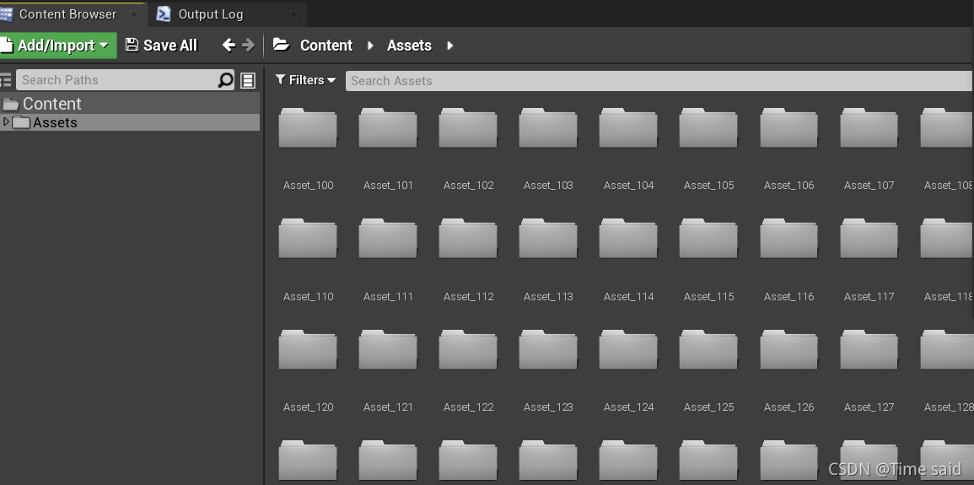The height and width of the screenshot is (485, 974).
Task: Click the Asset_115 folder icon
Action: (708, 239)
